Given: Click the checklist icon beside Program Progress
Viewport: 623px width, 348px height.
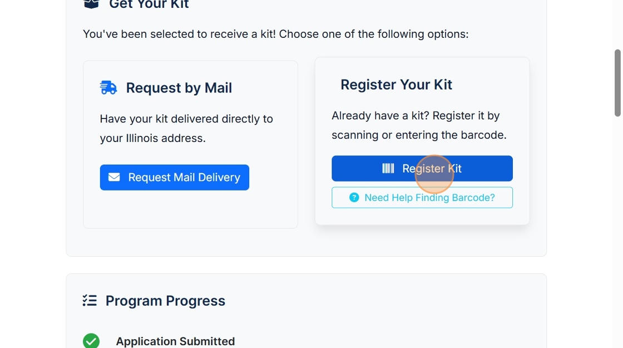Looking at the screenshot, I should [90, 301].
